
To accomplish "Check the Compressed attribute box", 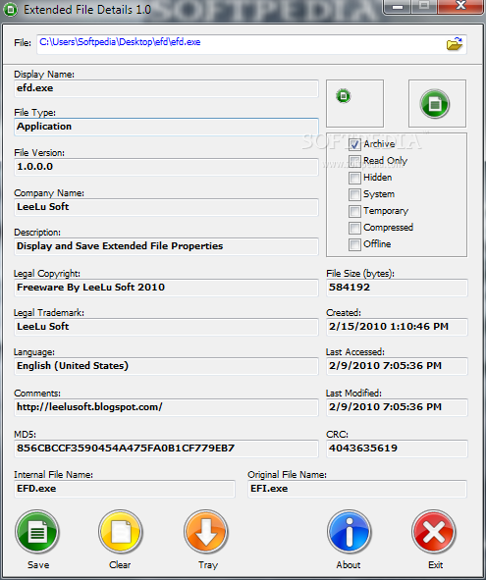I will pos(354,228).
